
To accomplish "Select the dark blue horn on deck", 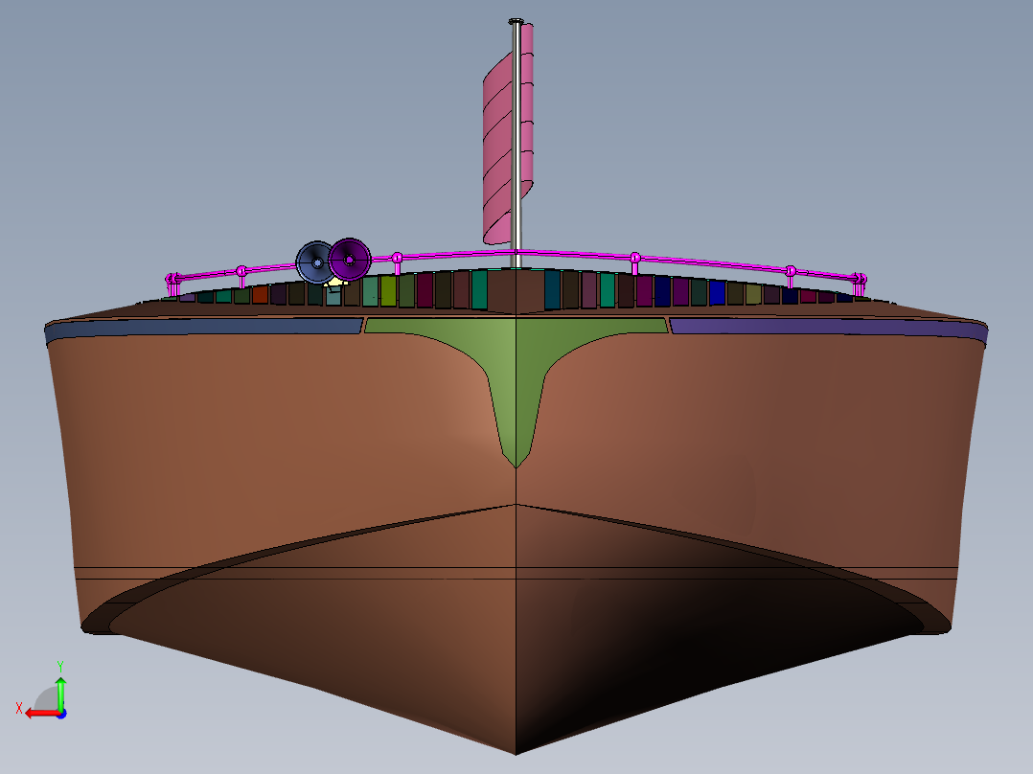I will pyautogui.click(x=315, y=262).
